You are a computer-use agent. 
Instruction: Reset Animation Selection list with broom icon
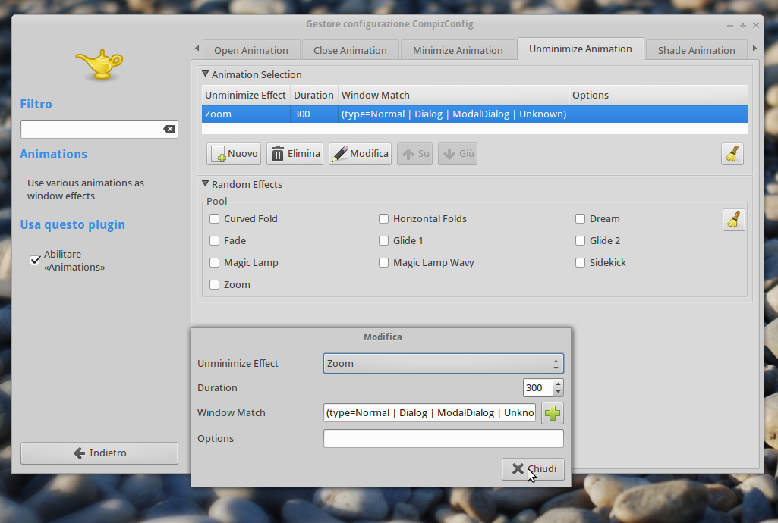tap(732, 154)
